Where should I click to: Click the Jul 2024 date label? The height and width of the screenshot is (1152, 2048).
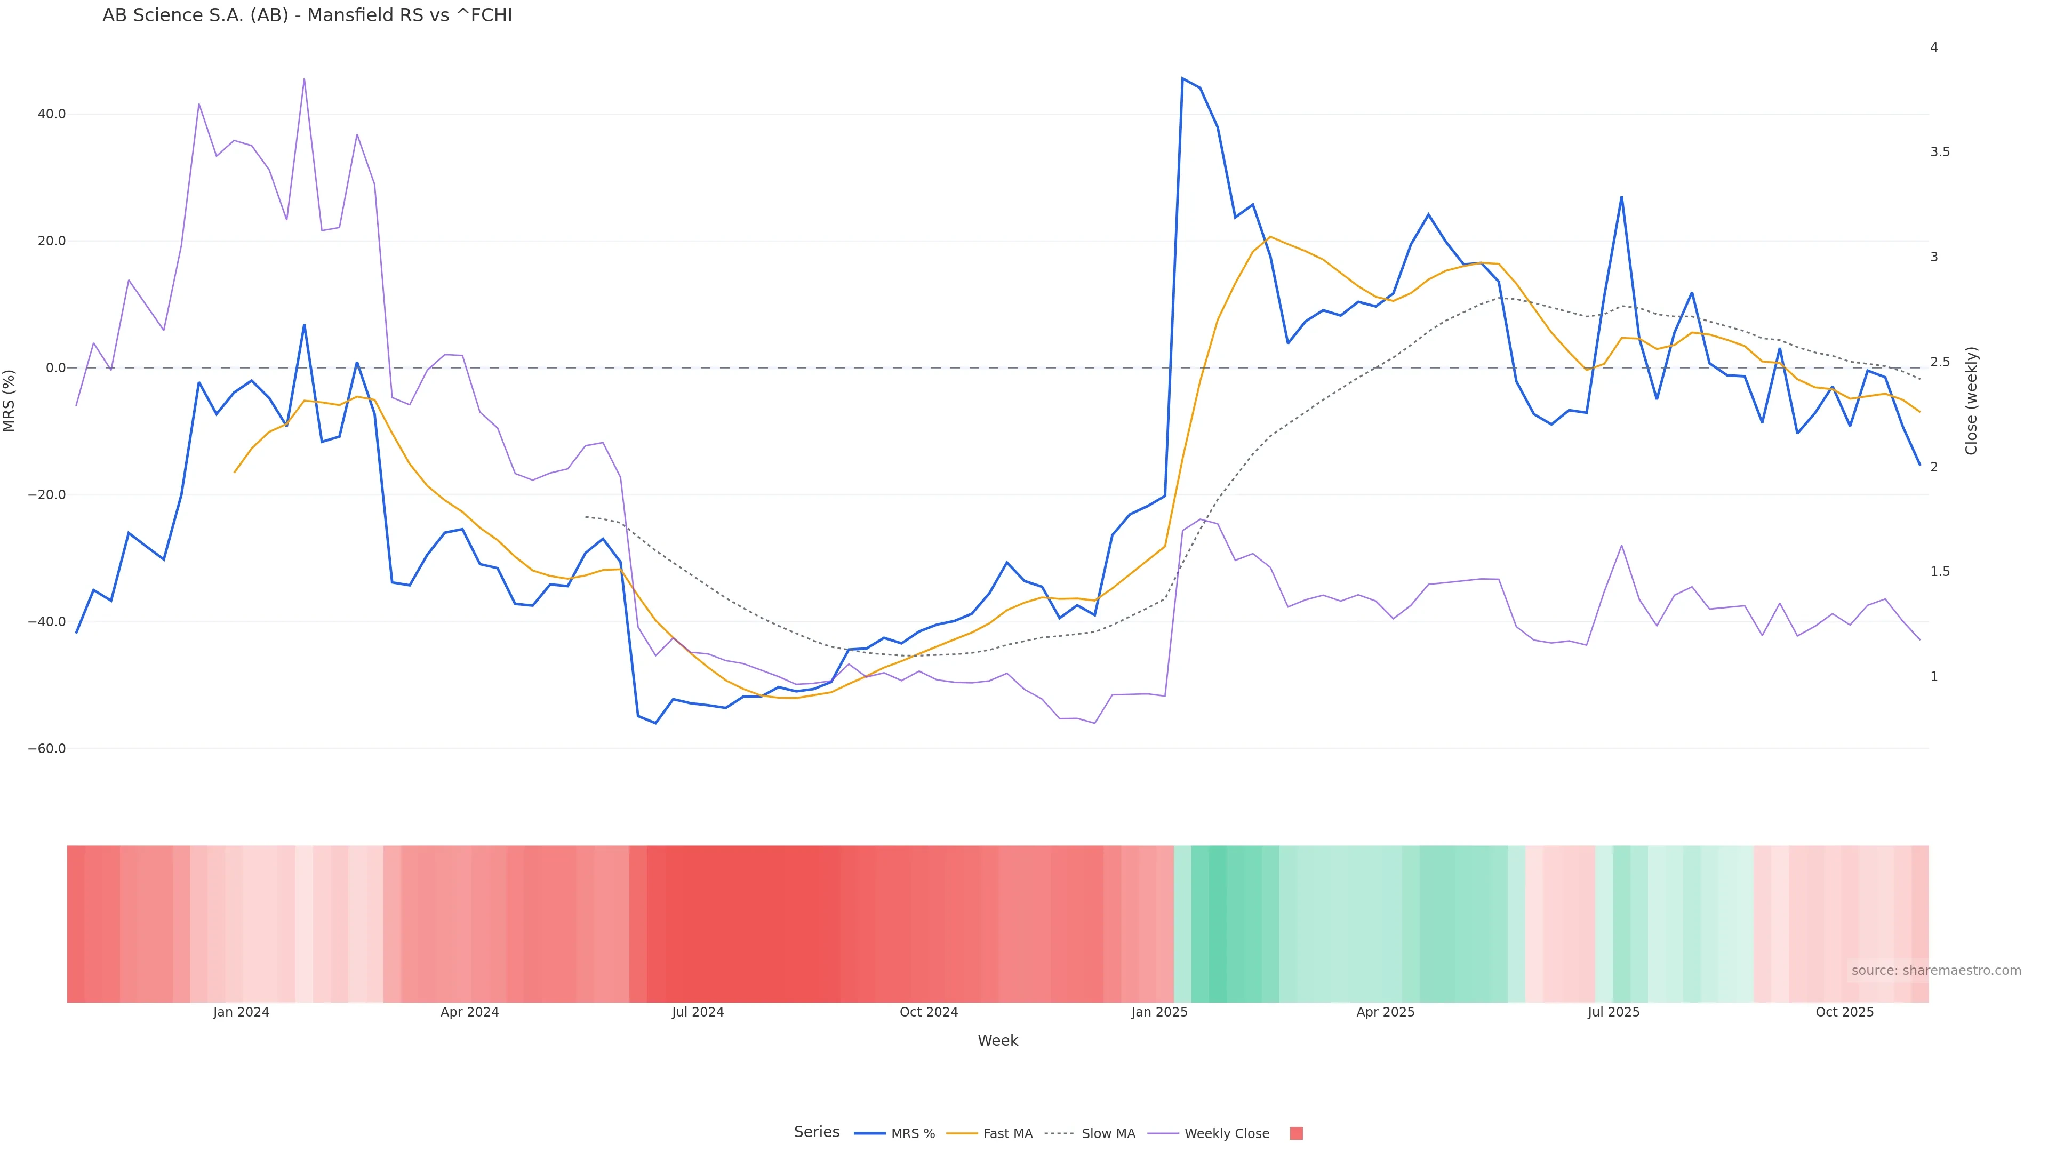tap(697, 1012)
